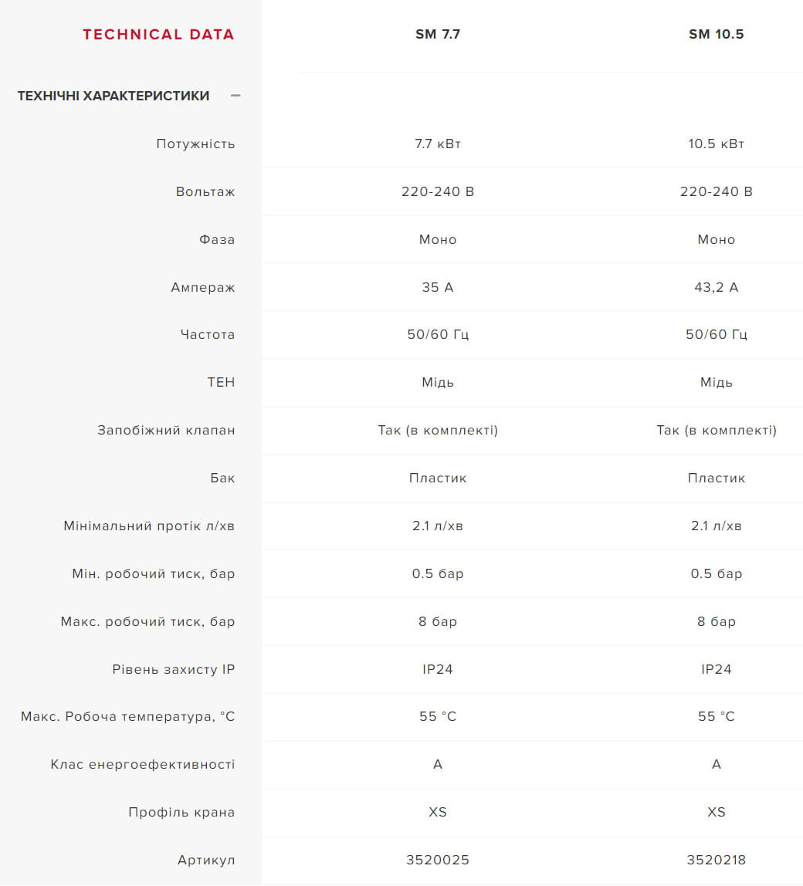803x886 pixels.
Task: Click the Мінімальний протік л/хв label
Action: click(x=149, y=526)
